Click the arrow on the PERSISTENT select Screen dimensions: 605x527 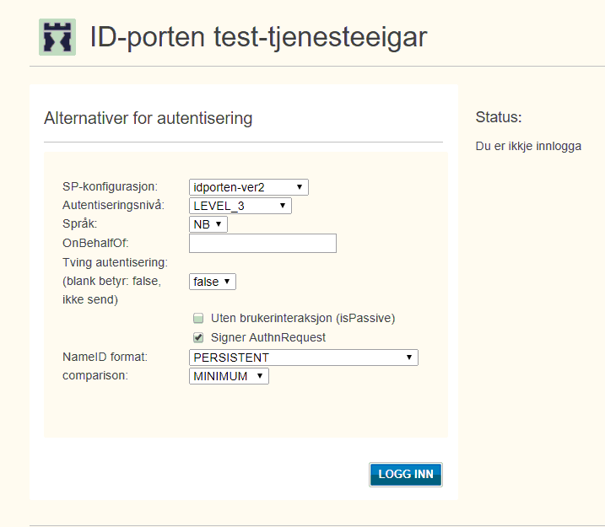[409, 358]
